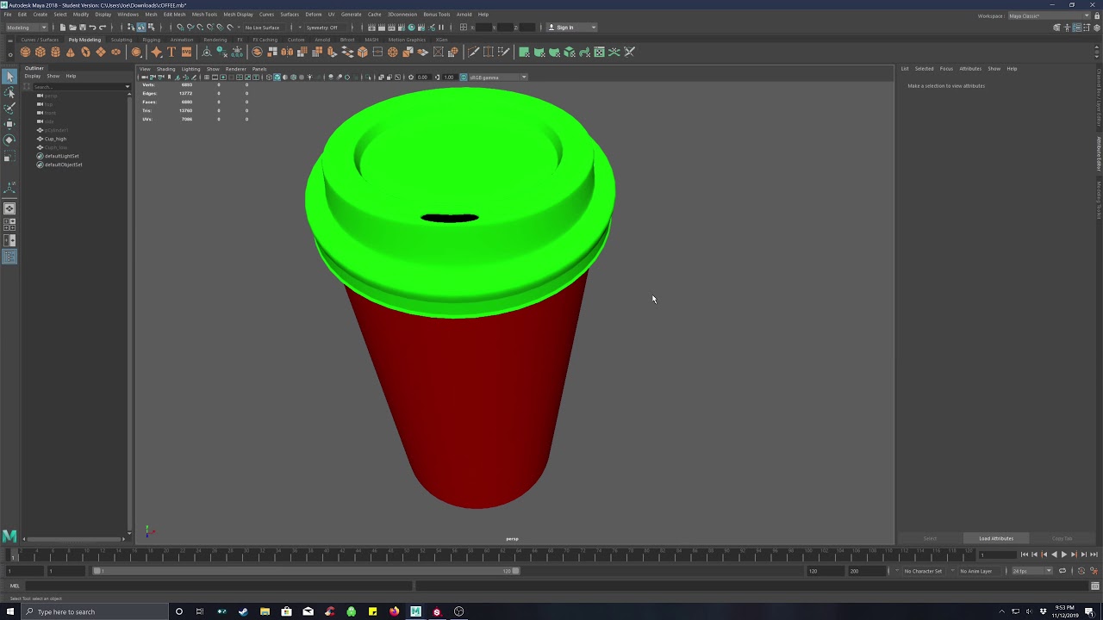Open the Deform menu
Image resolution: width=1103 pixels, height=620 pixels.
point(314,14)
